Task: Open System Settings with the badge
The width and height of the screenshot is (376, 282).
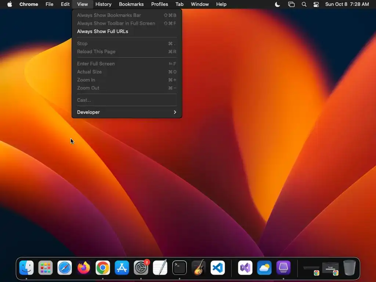Action: tap(141, 268)
